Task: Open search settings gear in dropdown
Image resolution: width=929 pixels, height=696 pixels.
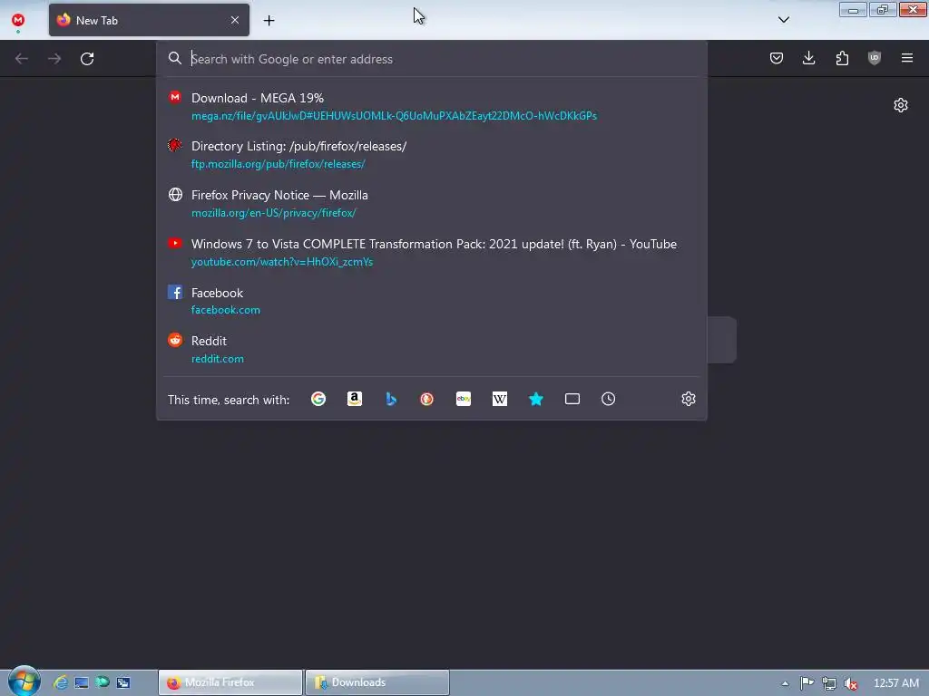Action: (688, 399)
